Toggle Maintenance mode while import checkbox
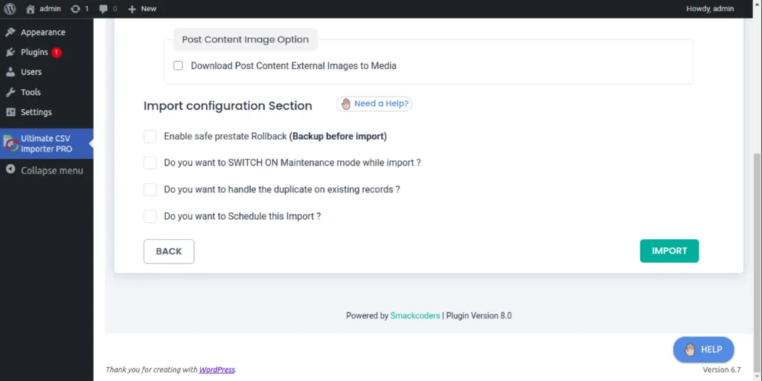Viewport: 762px width, 381px height. (x=150, y=163)
